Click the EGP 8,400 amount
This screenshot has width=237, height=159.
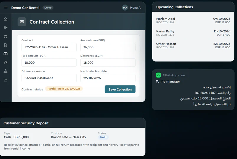click(x=223, y=35)
